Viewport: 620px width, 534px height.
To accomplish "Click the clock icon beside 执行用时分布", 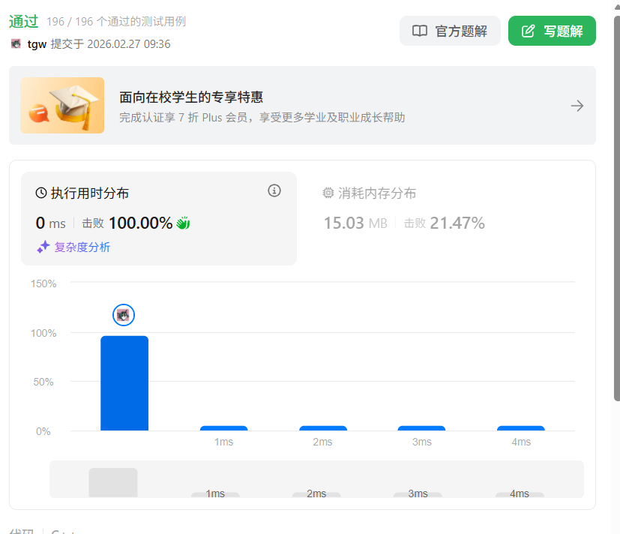I will (x=41, y=193).
